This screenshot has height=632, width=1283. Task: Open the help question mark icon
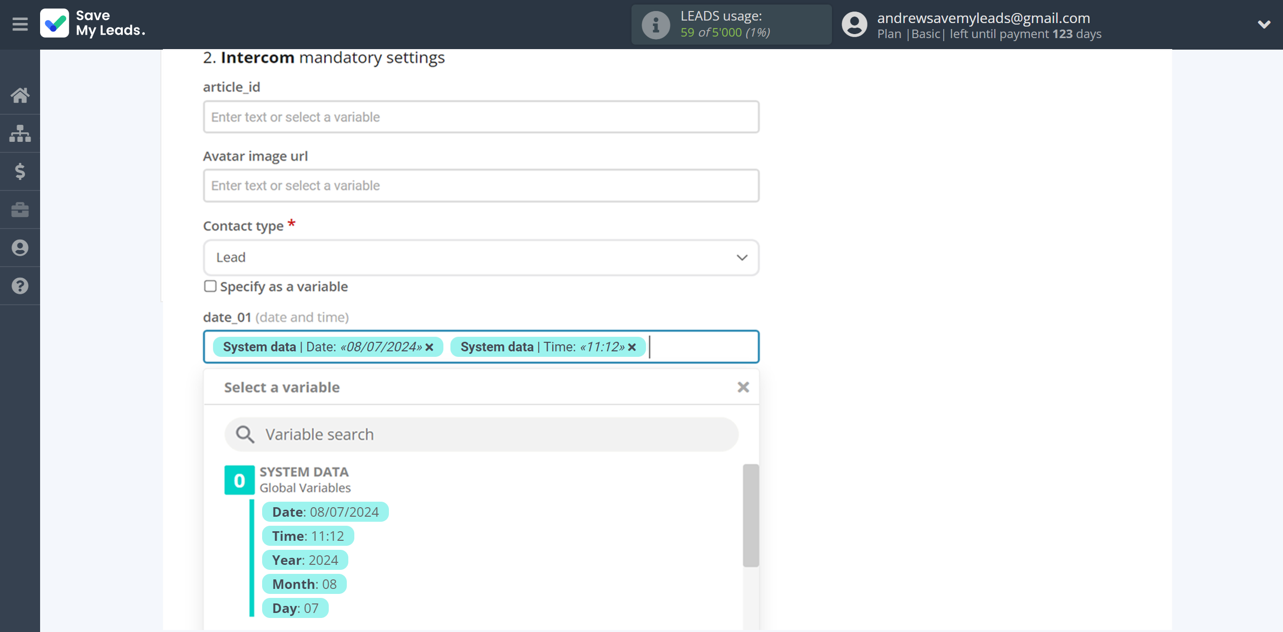point(20,286)
